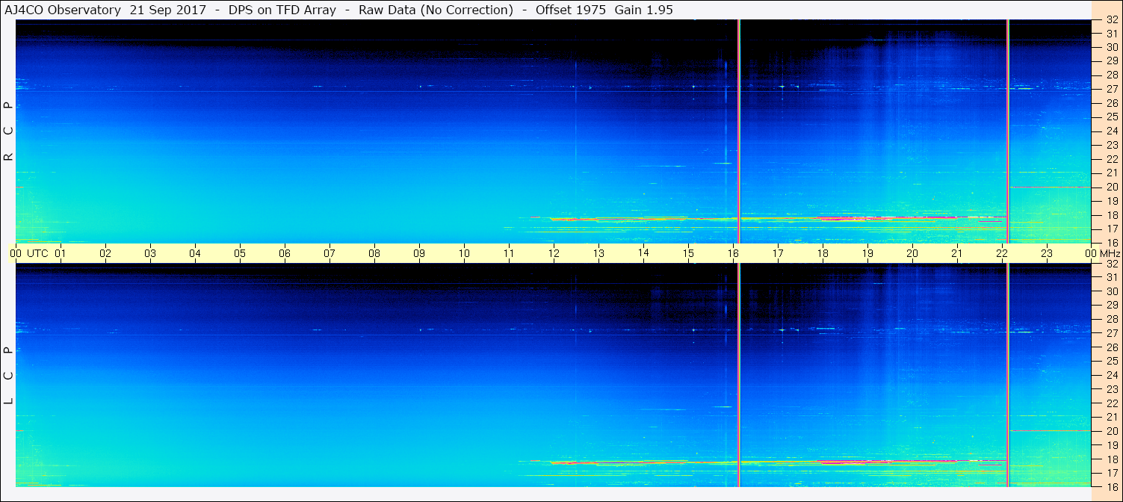Click pink vertical line after 22 UTC in RCP spectrogram
Viewport: 1123px width, 502px height.
coord(1008,131)
